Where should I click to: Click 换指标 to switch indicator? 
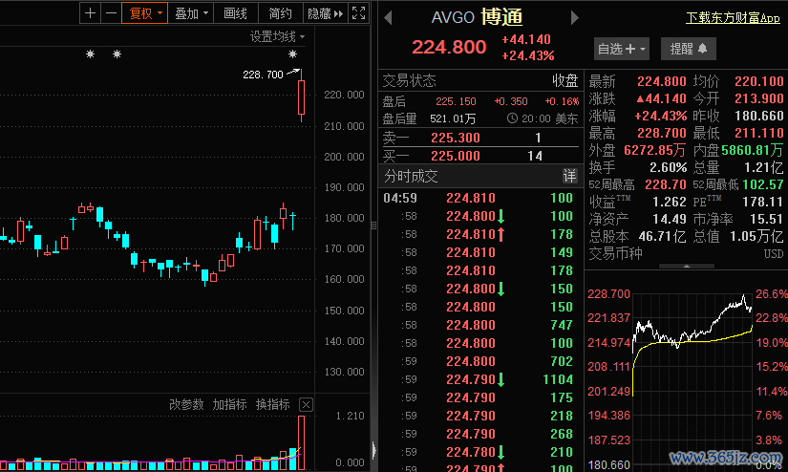coord(272,404)
